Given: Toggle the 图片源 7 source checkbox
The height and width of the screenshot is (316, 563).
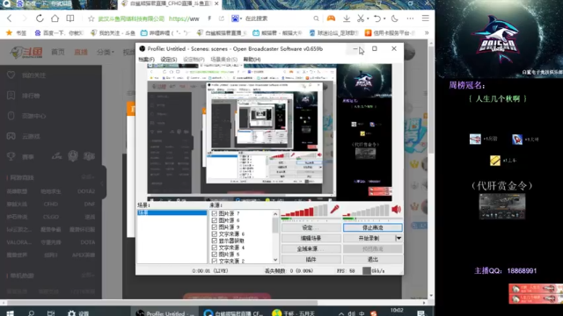Looking at the screenshot, I should [215, 213].
